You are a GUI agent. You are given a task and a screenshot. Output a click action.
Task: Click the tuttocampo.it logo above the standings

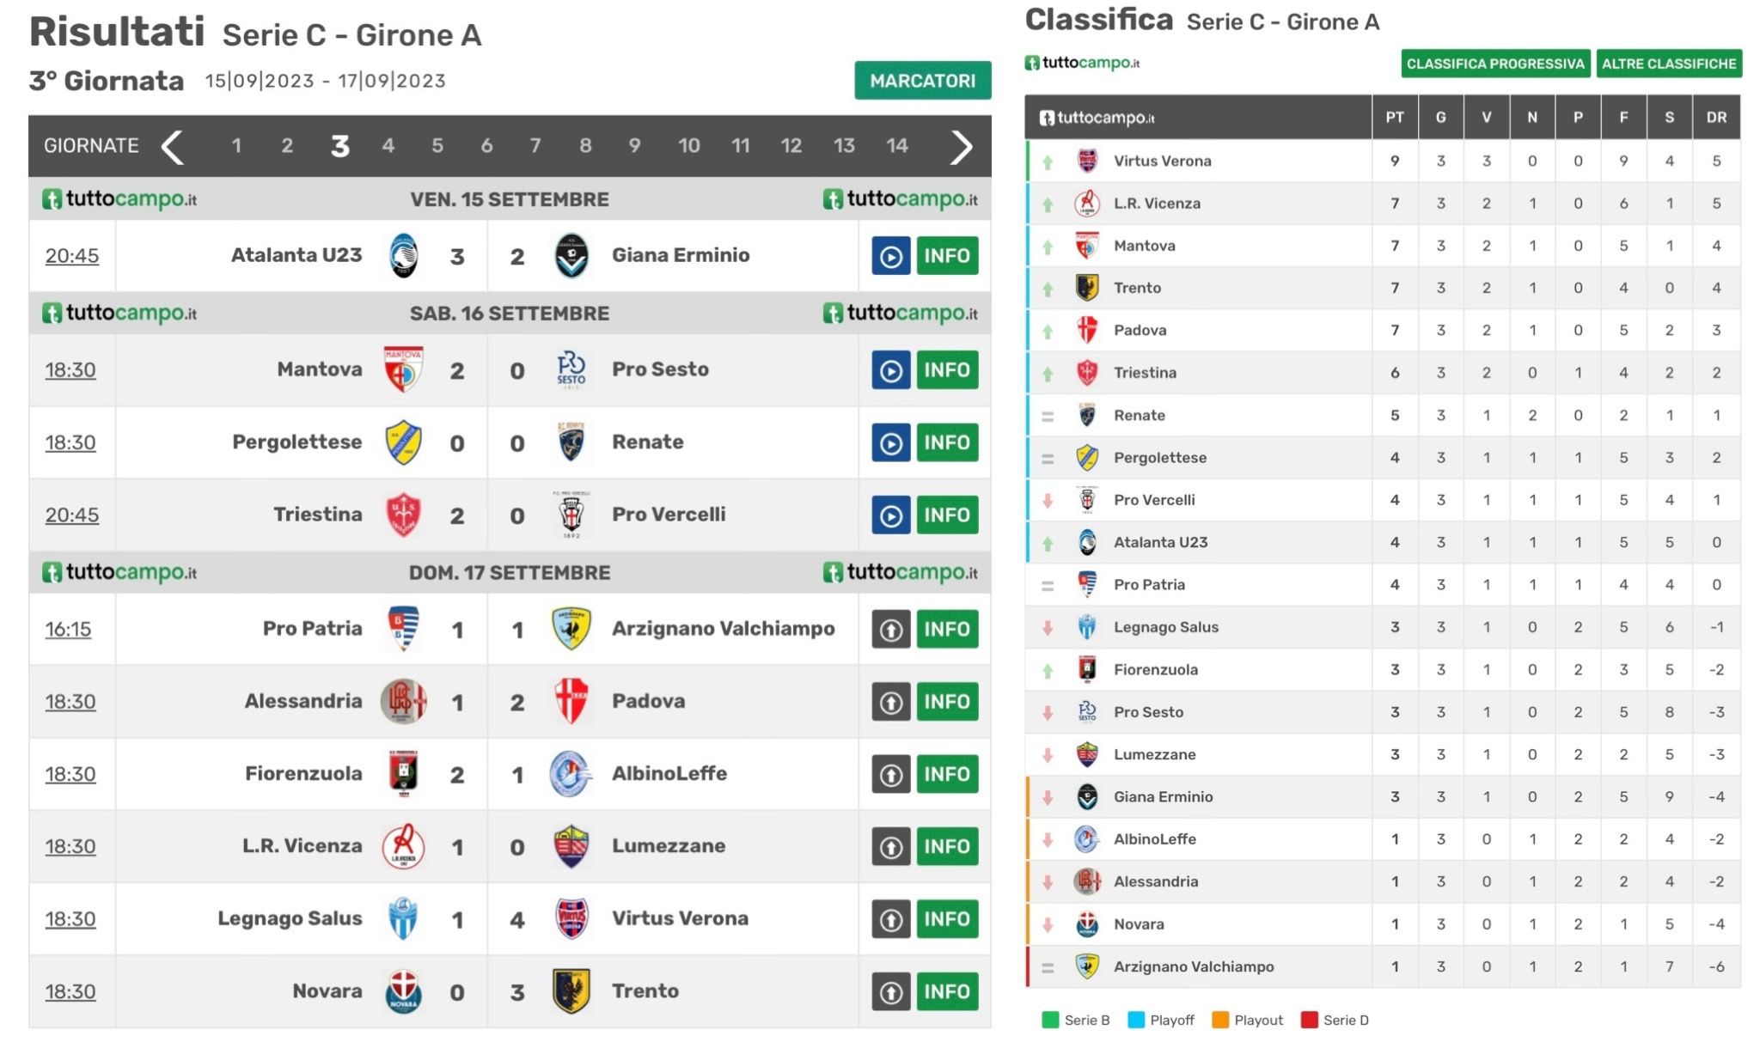tap(1082, 63)
